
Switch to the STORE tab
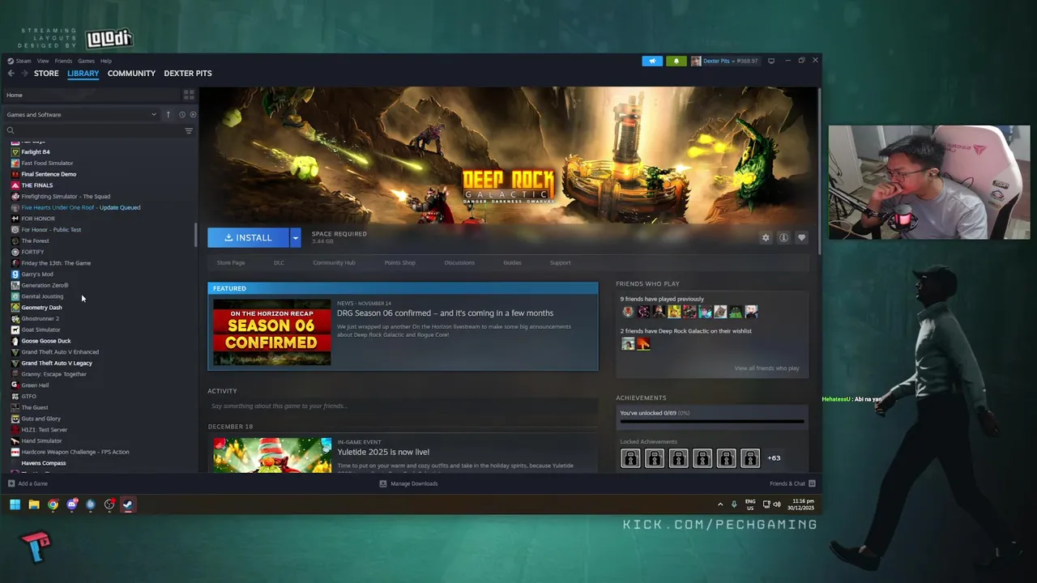pos(46,73)
